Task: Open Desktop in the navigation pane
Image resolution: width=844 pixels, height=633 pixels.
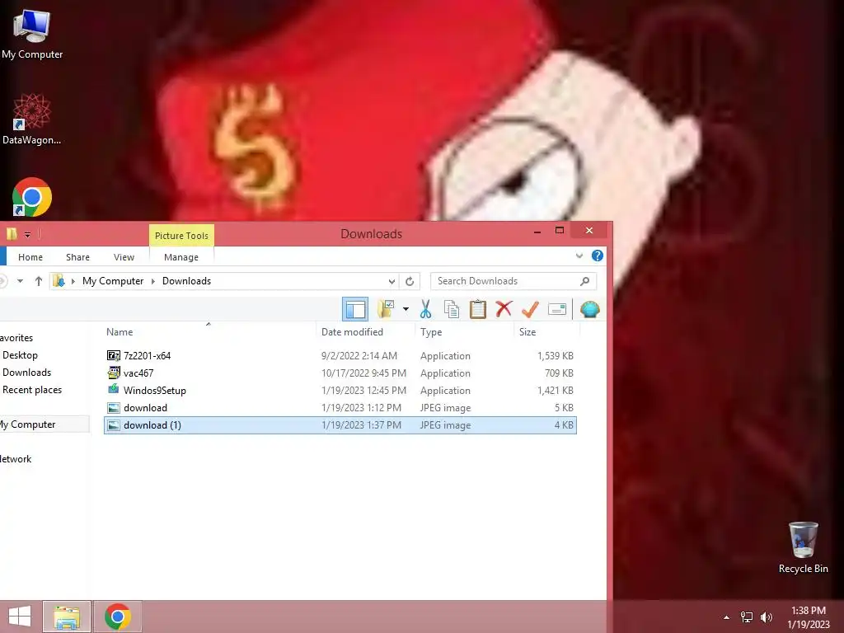Action: [20, 355]
